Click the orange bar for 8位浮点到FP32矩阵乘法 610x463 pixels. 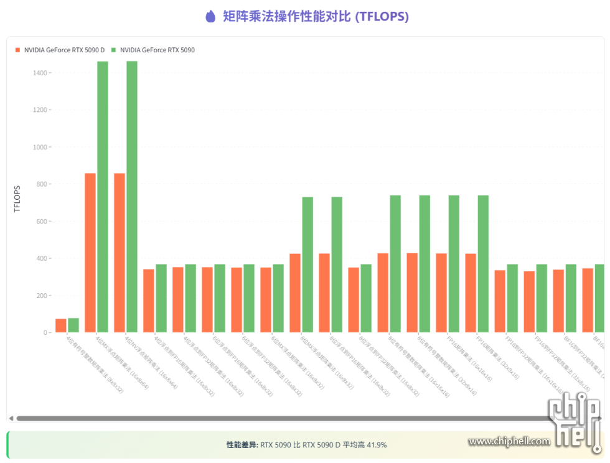tap(354, 300)
